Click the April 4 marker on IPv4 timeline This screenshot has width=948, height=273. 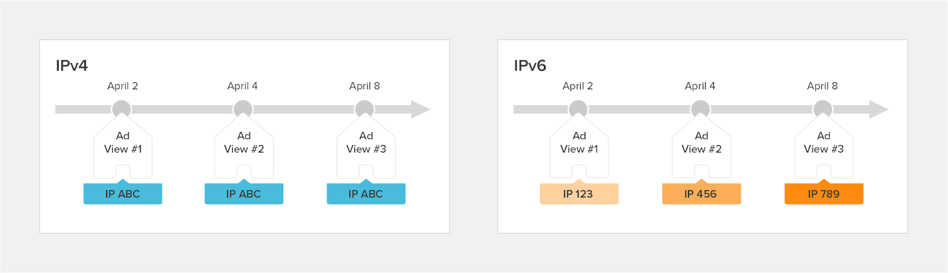click(x=243, y=109)
